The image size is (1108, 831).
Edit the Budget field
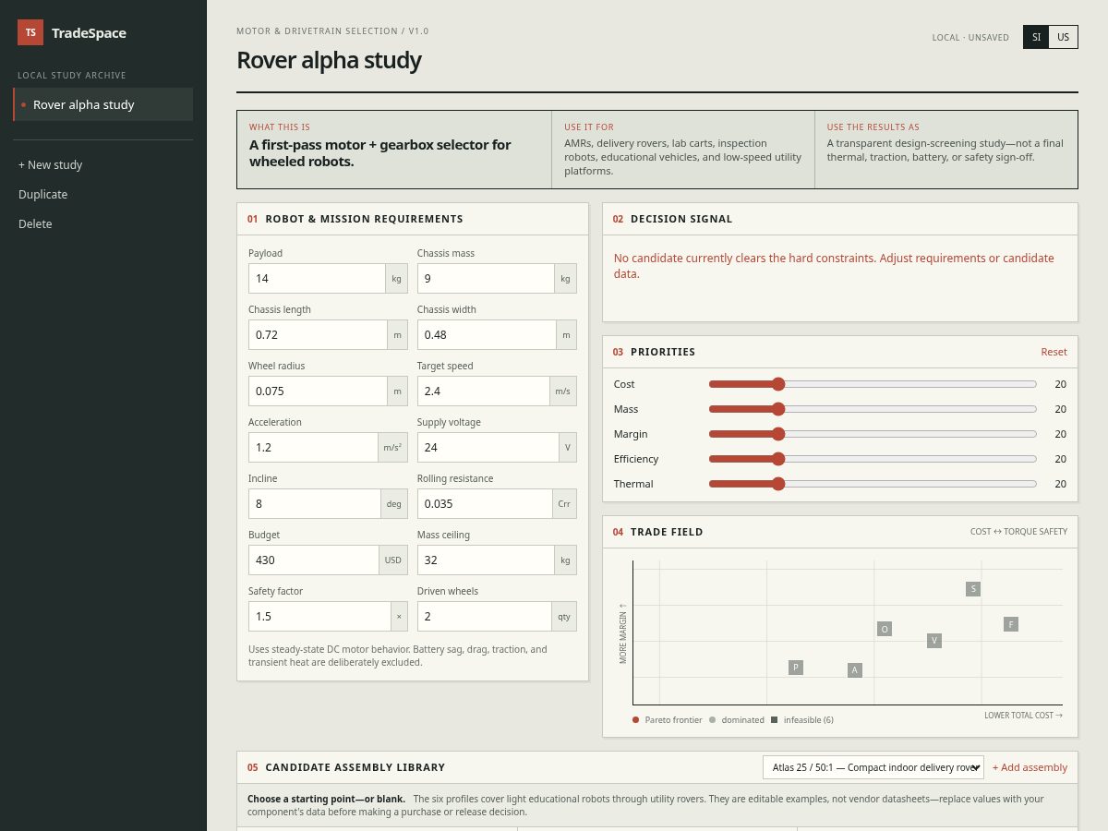(x=314, y=560)
